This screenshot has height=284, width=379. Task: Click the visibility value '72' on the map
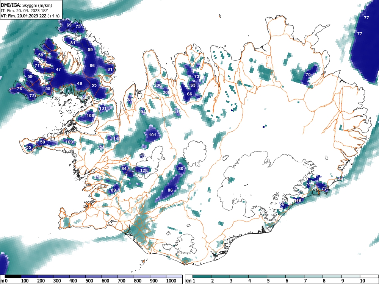(32, 96)
